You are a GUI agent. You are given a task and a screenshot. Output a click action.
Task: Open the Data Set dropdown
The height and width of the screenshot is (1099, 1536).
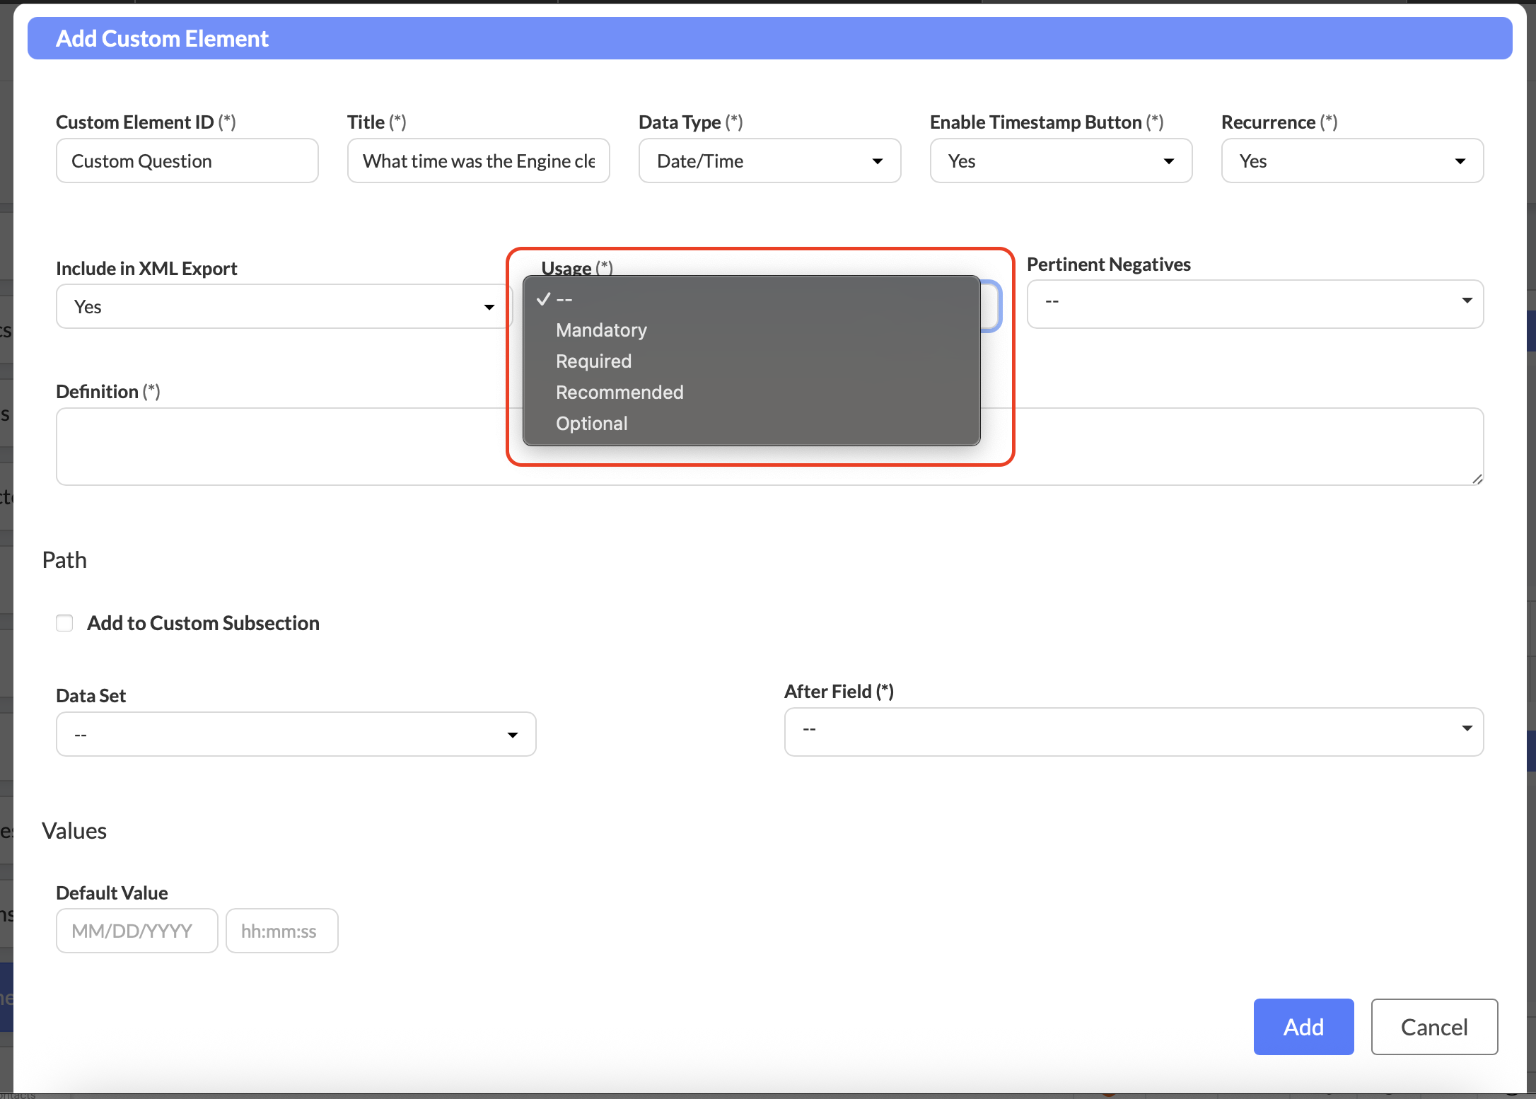296,735
